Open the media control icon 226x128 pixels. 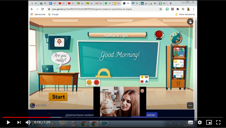(x=183, y=9)
